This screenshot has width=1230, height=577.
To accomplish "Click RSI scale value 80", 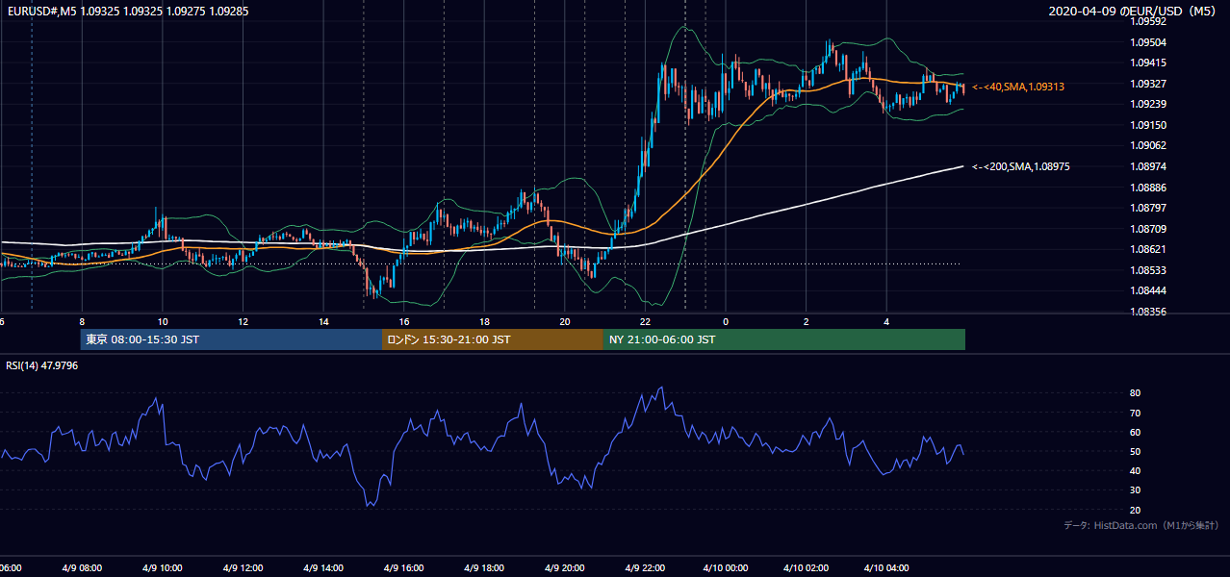I will click(1136, 393).
